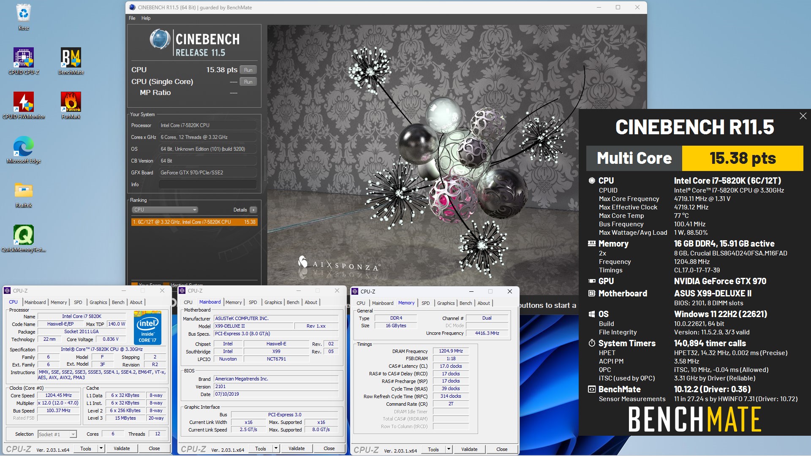Open Graphics tab in Mainboard CPU-Z window
This screenshot has height=456, width=811.
coord(273,302)
